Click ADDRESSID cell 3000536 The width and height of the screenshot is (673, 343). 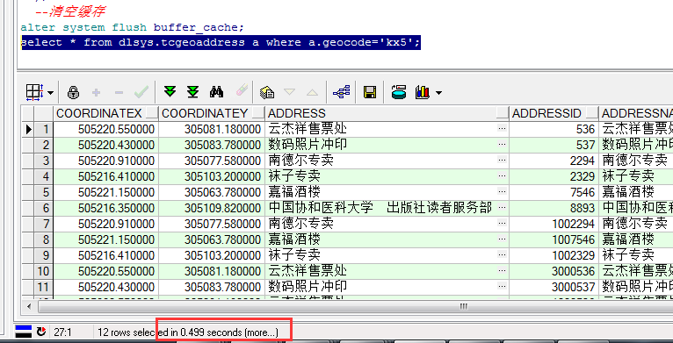point(554,271)
